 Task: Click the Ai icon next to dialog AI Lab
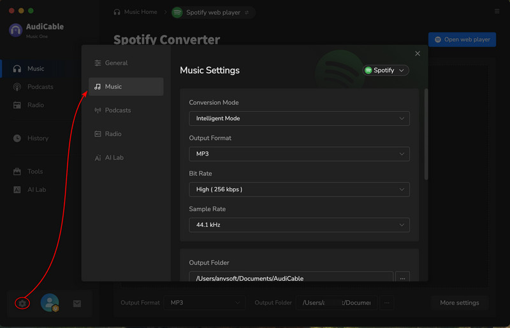(x=98, y=158)
